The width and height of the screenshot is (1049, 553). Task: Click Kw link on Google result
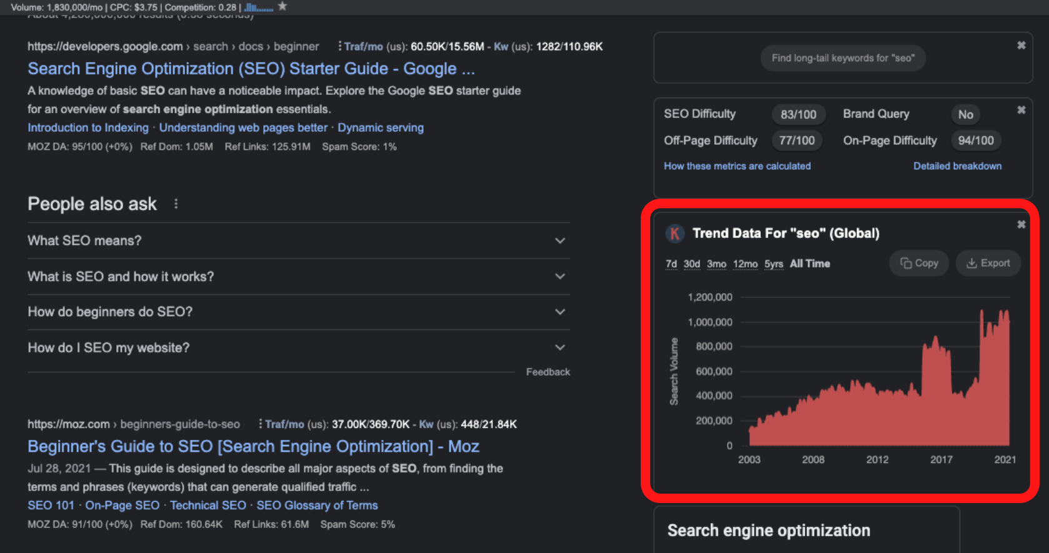coord(501,46)
